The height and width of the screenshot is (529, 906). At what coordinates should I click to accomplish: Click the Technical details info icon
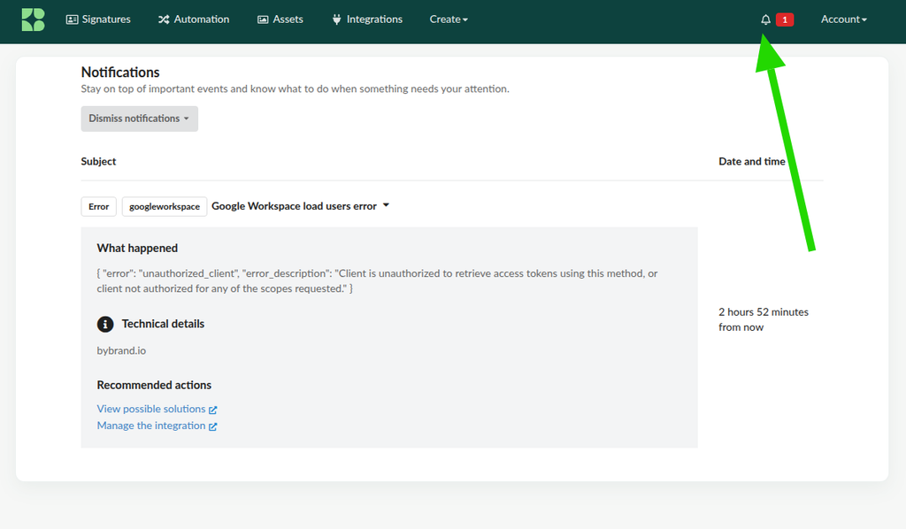coord(105,324)
